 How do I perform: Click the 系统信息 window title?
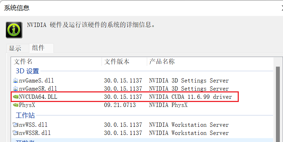pos(17,8)
